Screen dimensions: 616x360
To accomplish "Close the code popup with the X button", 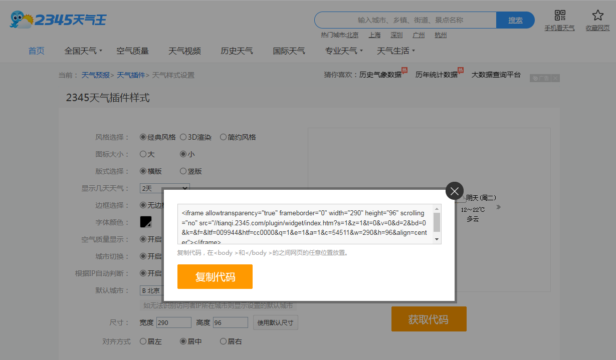I will pyautogui.click(x=455, y=191).
